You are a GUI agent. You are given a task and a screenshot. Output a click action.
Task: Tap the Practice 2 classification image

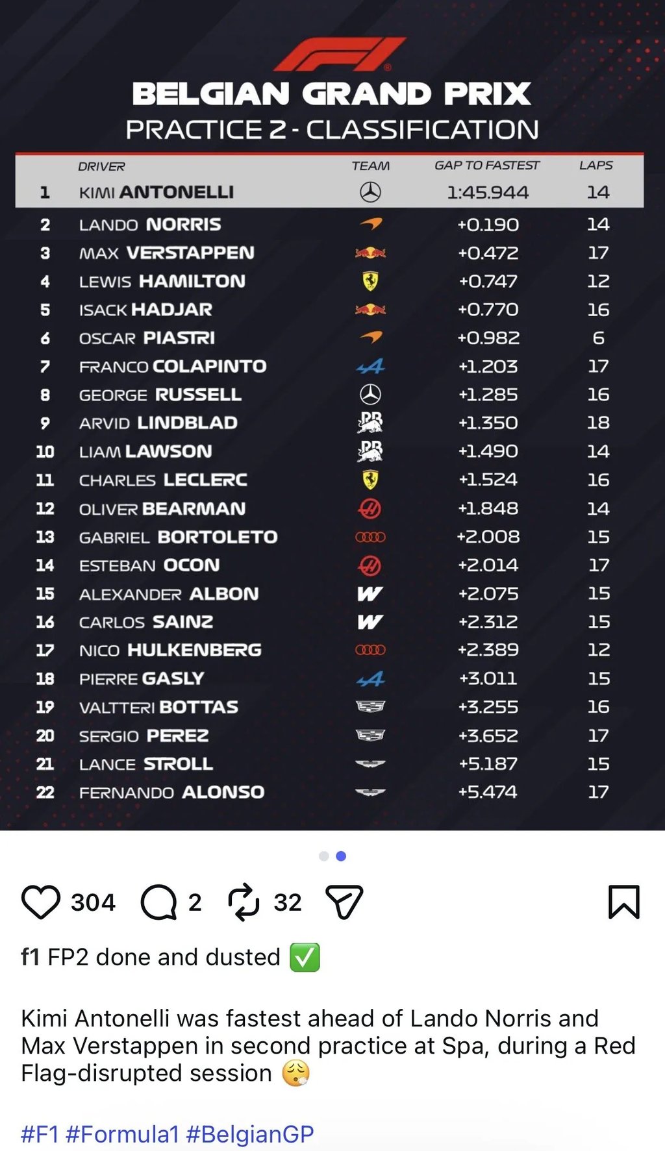click(332, 415)
